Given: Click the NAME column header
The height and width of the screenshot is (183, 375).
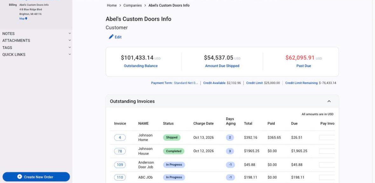Looking at the screenshot, I should pyautogui.click(x=144, y=123).
